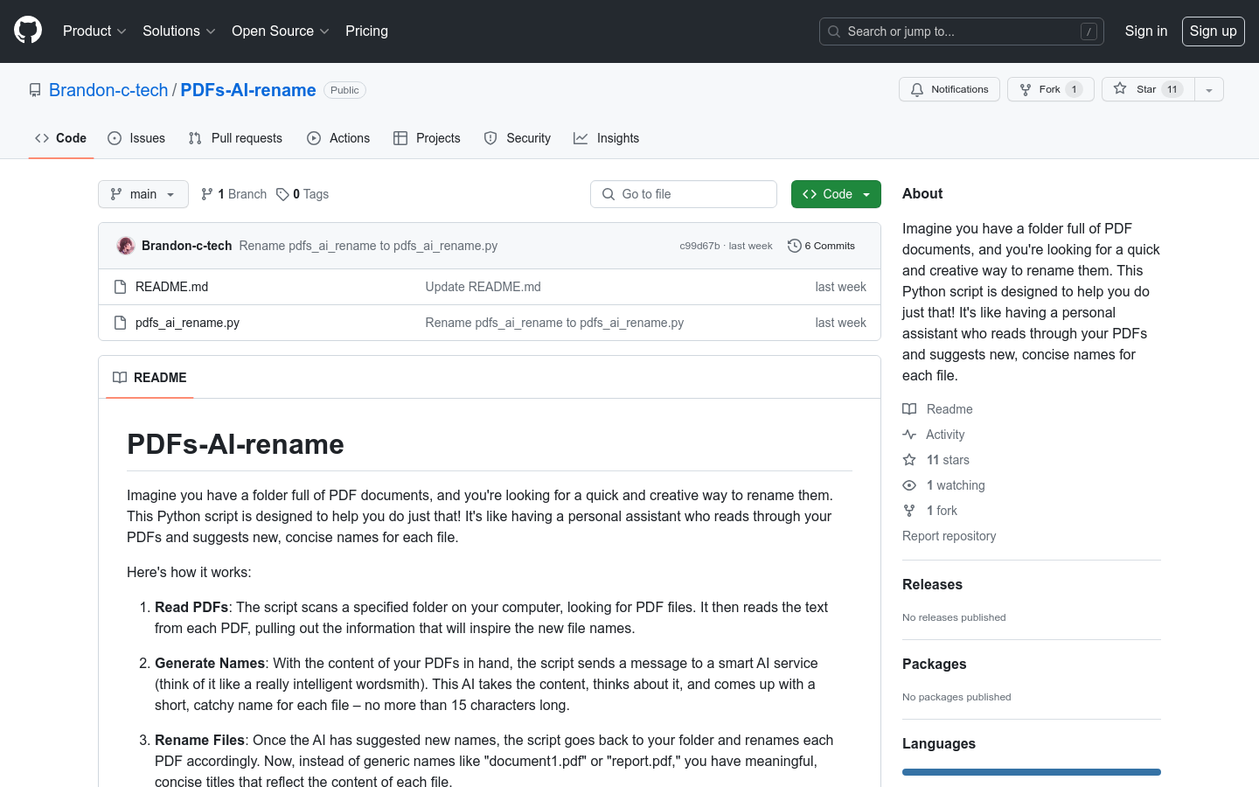The width and height of the screenshot is (1259, 787).
Task: Star this repository
Action: click(1145, 89)
